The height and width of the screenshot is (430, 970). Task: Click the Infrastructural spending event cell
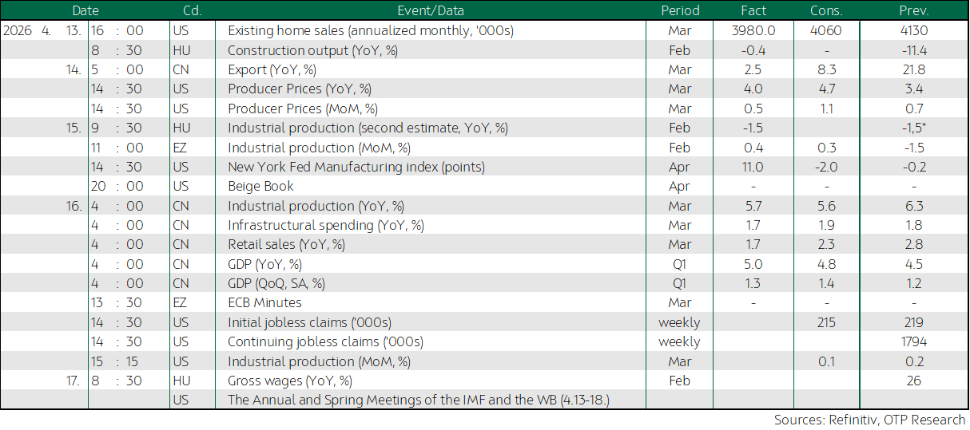(326, 225)
